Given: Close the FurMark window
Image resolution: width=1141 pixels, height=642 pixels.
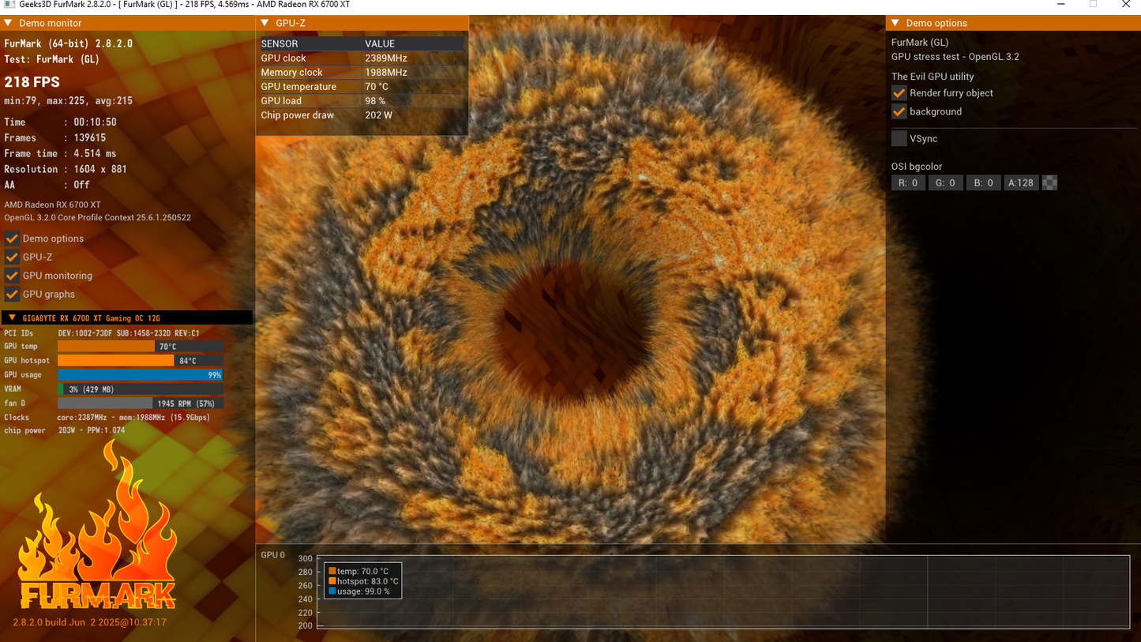Looking at the screenshot, I should coord(1125,5).
